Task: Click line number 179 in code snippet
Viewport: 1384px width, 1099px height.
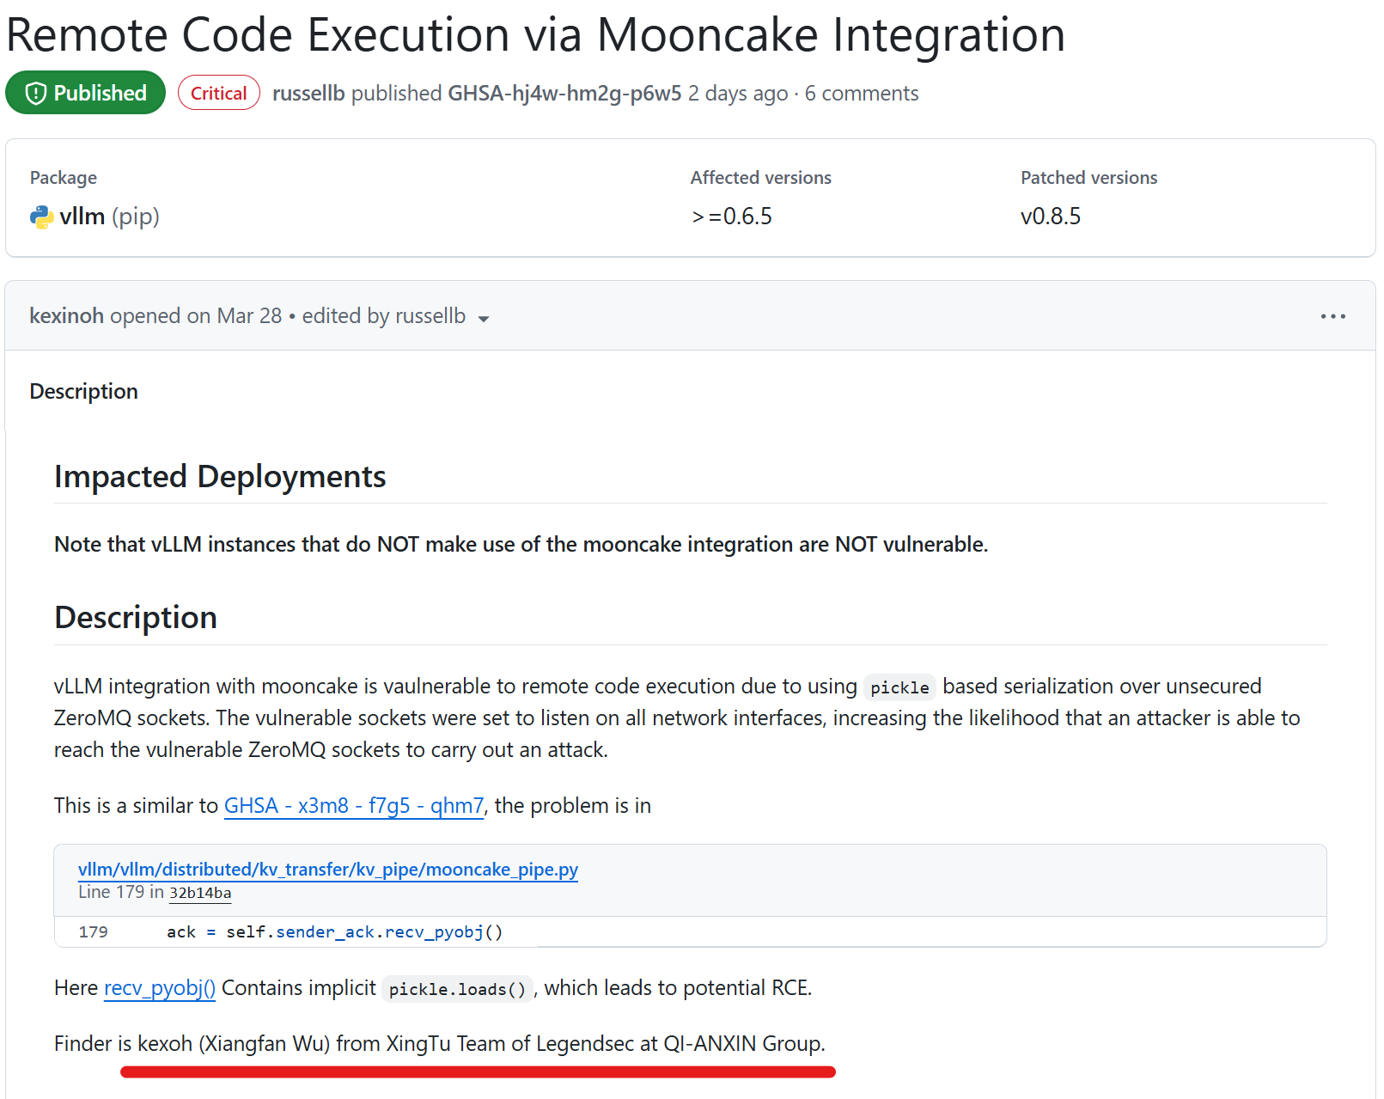Action: (x=94, y=932)
